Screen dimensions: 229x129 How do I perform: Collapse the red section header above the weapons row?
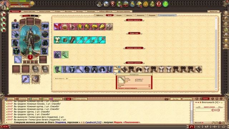[x=134, y=63]
